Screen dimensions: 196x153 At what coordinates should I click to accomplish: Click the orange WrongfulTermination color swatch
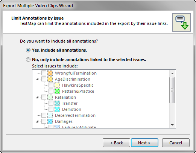coord(50,73)
